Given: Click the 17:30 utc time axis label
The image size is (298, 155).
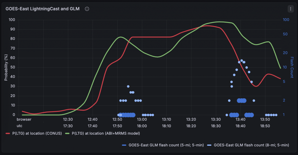Looking at the screenshot, I should pos(68,126).
